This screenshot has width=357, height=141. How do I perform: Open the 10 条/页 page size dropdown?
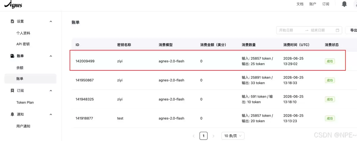point(233,136)
